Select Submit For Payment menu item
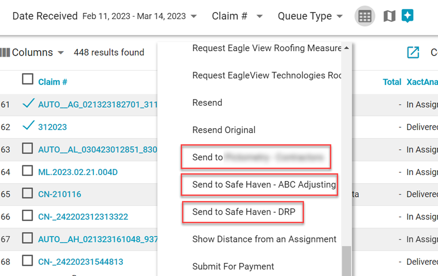This screenshot has width=438, height=276. point(233,266)
